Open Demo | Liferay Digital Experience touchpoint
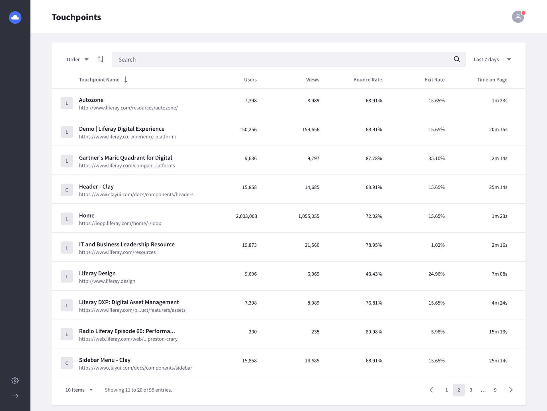The height and width of the screenshot is (411, 547). [122, 129]
